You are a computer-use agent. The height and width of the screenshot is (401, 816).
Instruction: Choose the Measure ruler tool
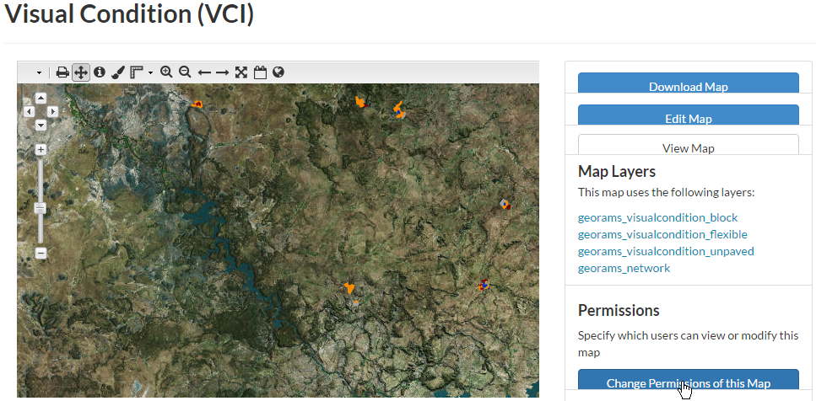137,72
